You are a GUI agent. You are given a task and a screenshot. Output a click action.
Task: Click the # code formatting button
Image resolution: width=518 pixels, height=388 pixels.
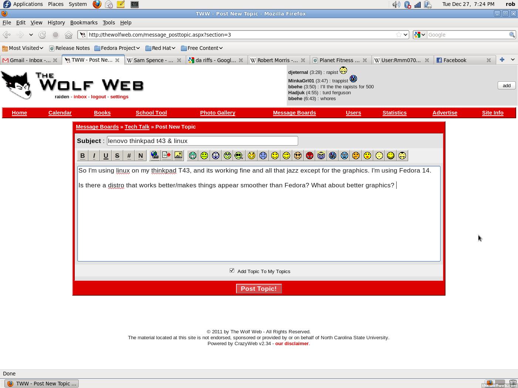pyautogui.click(x=129, y=156)
